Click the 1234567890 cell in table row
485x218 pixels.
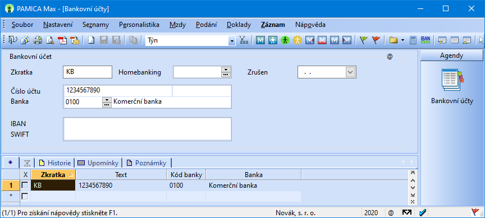pos(121,185)
